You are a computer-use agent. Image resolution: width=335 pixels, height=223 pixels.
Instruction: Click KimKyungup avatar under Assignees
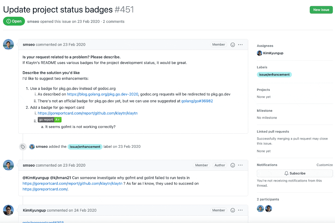259,53
